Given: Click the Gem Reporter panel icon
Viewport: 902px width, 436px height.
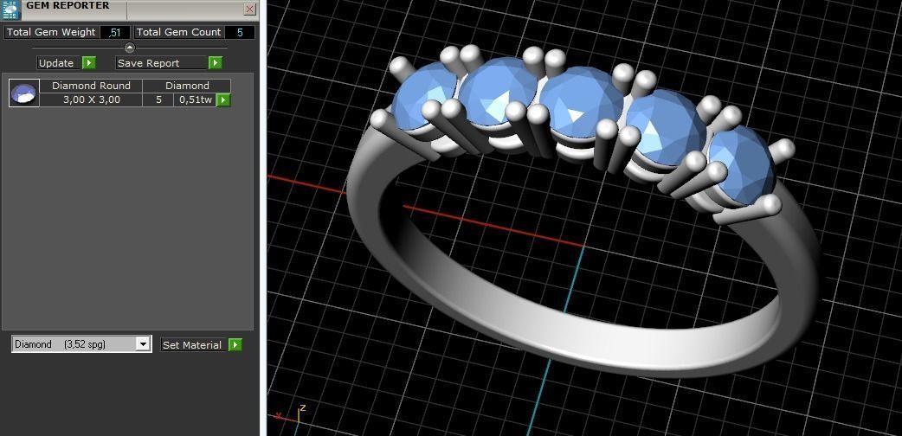Looking at the screenshot, I should (10, 10).
